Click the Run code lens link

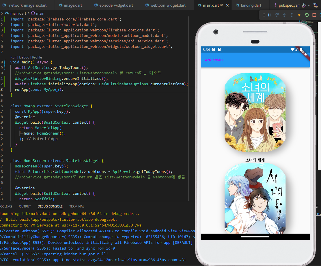point(13,57)
